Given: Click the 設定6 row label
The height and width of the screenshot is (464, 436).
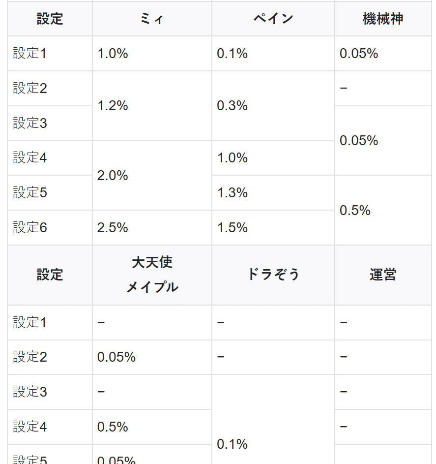Looking at the screenshot, I should tap(30, 228).
